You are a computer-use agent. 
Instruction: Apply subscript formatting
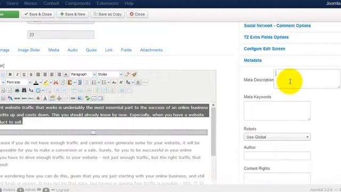click(114, 82)
